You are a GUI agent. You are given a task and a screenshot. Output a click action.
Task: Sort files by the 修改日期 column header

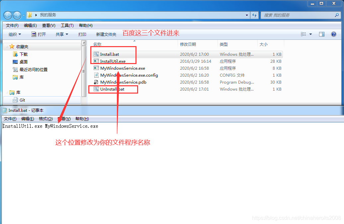pos(198,44)
